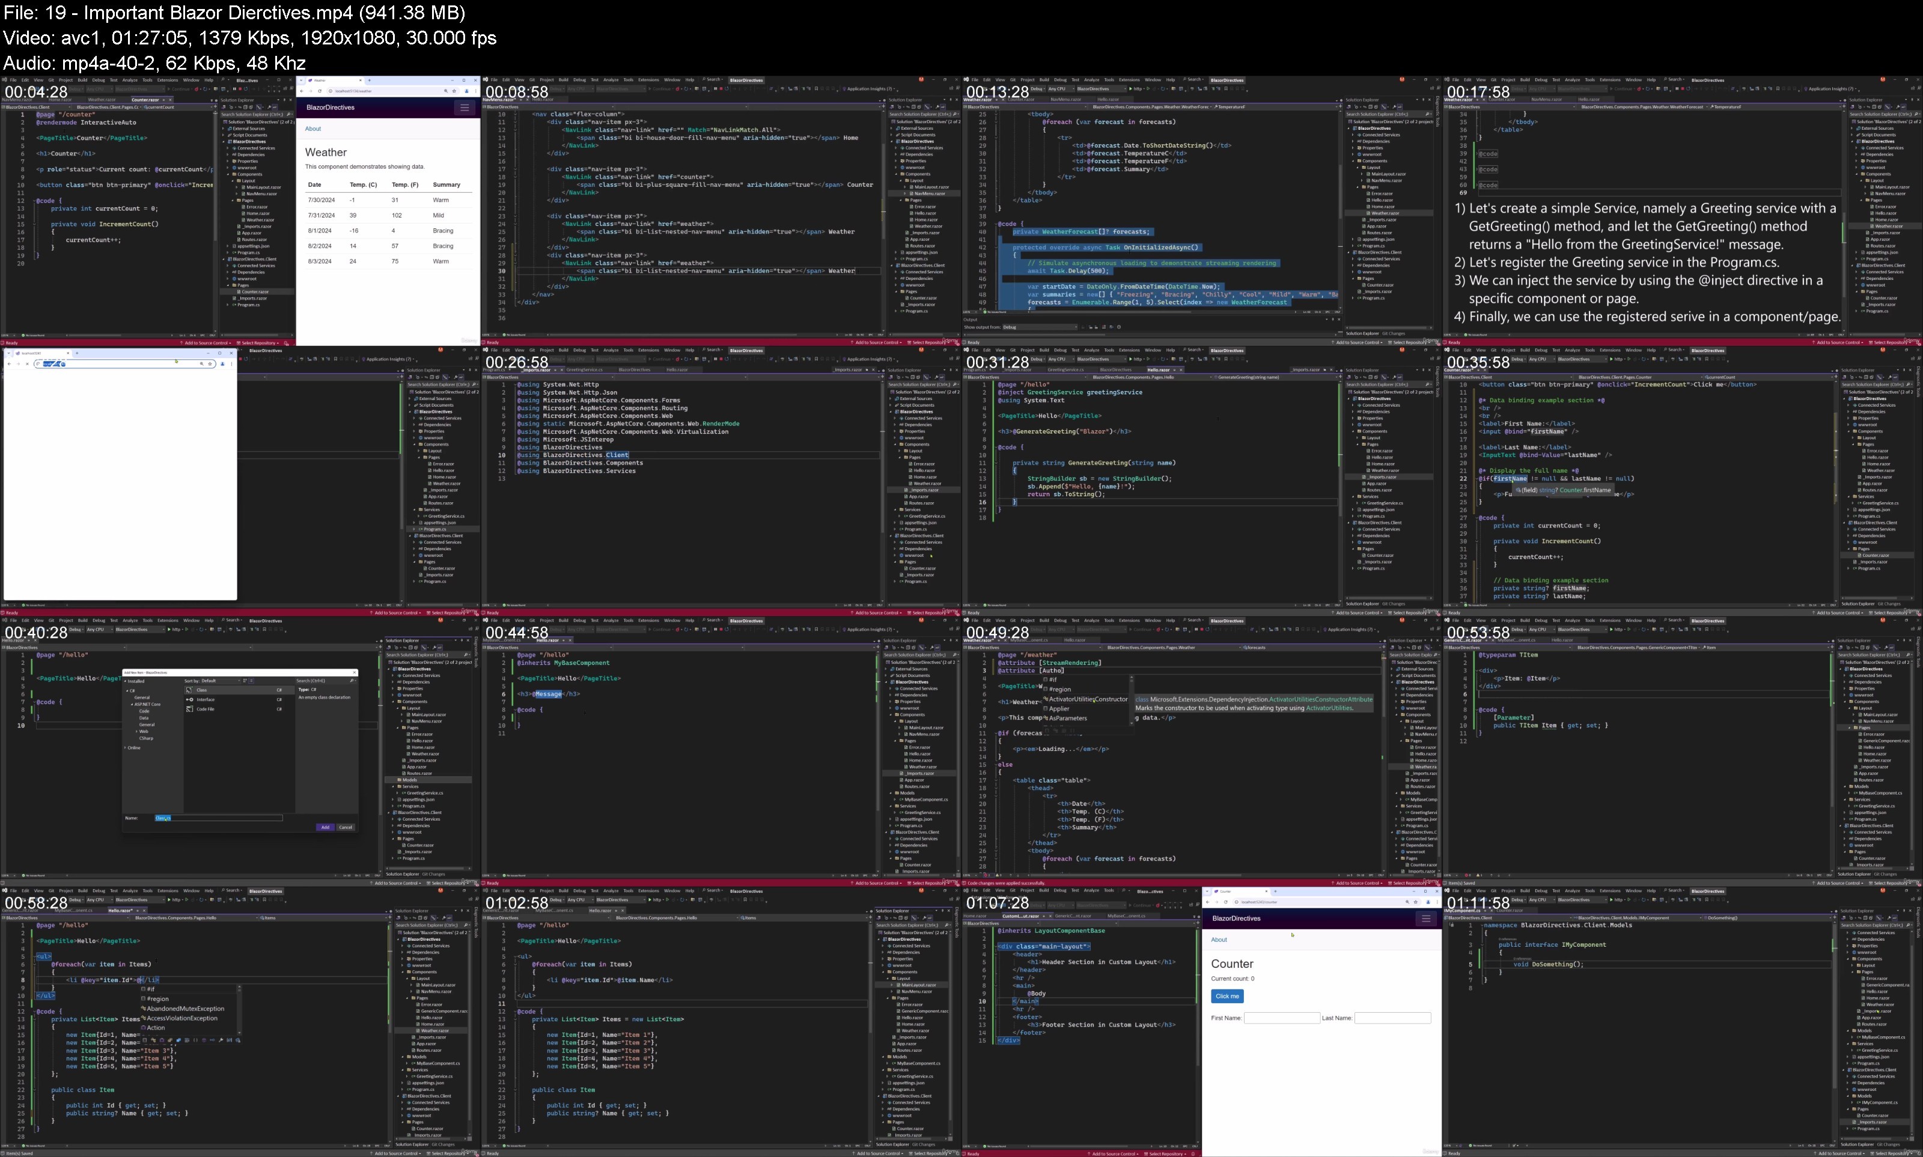Click reload icon in 01:07:28 Counter browser
1923x1157 pixels.
1226,902
